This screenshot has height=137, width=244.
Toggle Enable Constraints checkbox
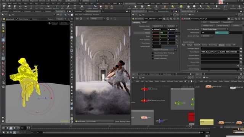[x=152, y=59]
